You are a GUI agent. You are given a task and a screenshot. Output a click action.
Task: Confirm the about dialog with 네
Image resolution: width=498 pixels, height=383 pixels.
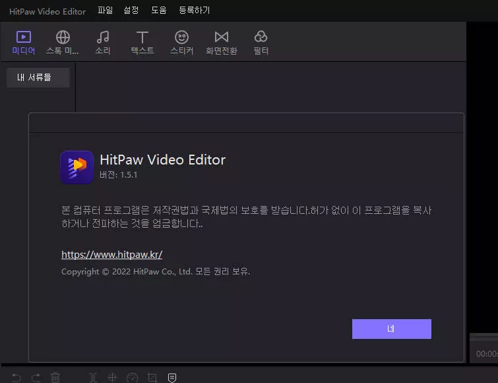tap(392, 329)
